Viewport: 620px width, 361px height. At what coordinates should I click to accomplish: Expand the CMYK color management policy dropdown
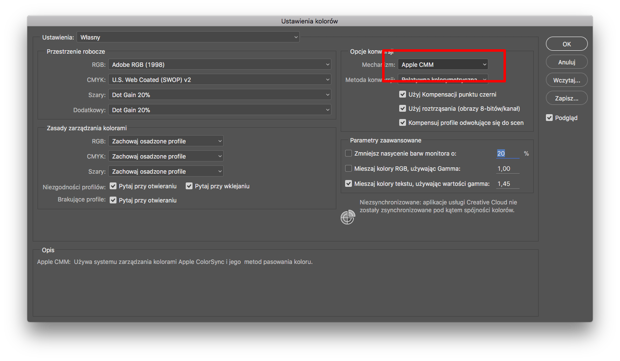coord(166,156)
